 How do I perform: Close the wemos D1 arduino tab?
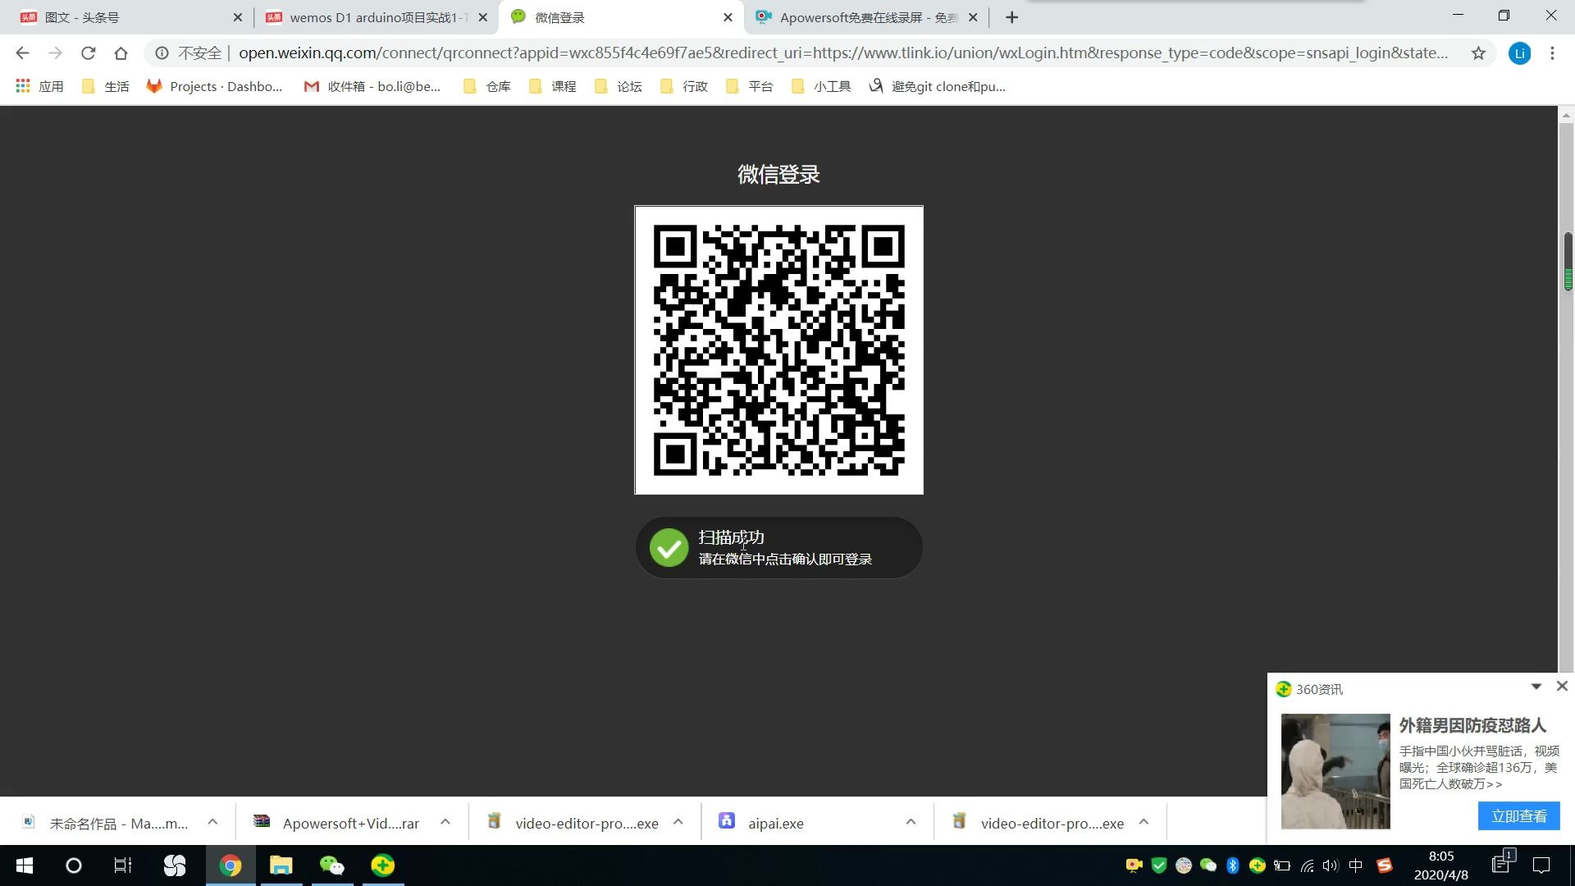pos(482,17)
